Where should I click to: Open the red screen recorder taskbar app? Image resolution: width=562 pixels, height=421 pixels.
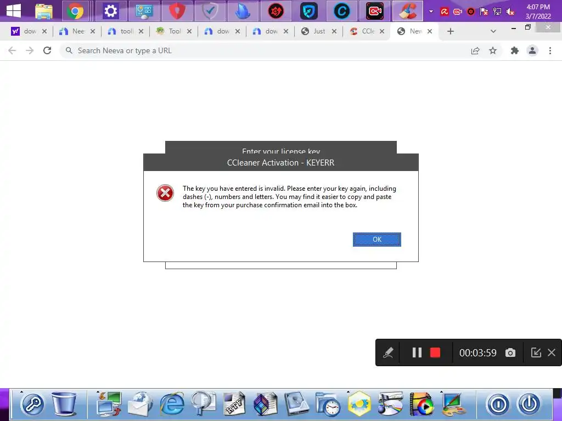[x=375, y=11]
